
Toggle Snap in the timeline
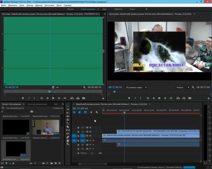click(x=80, y=112)
